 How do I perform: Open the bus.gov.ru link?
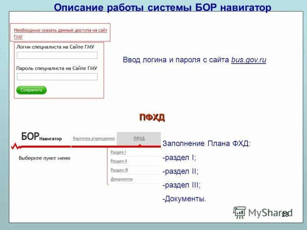pyautogui.click(x=249, y=59)
